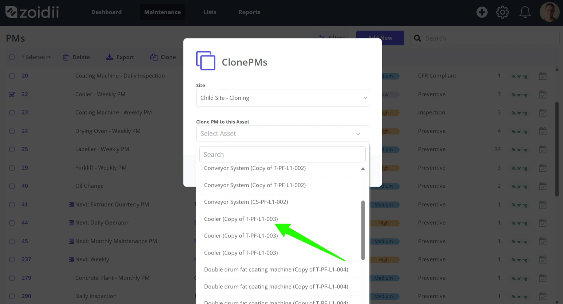Open PM number 279 link
Screen dimensions: 563x304
point(26,278)
